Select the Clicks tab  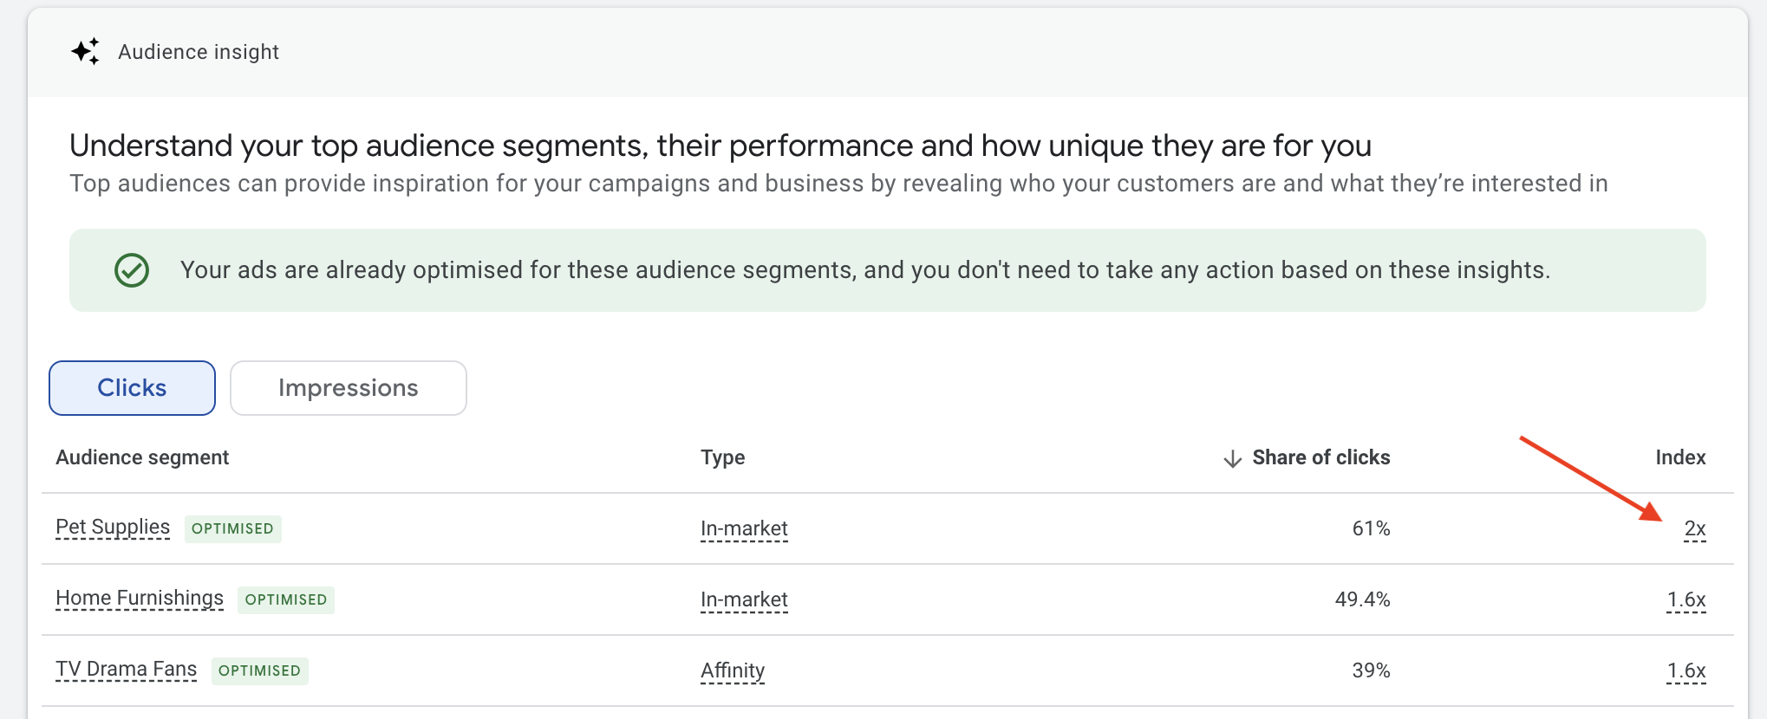point(132,388)
